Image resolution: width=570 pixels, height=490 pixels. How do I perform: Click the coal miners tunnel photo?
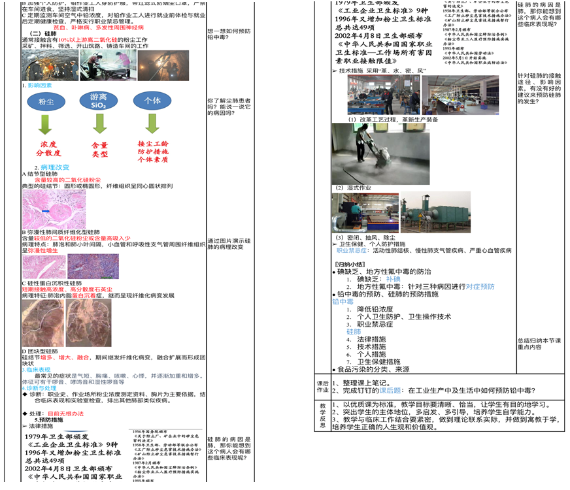click(x=50, y=65)
